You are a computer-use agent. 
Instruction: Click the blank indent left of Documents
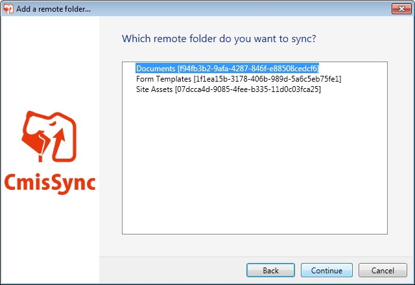(x=129, y=68)
